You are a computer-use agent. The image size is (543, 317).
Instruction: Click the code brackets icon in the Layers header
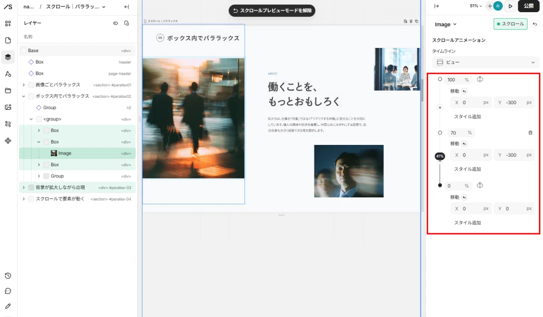click(x=115, y=23)
